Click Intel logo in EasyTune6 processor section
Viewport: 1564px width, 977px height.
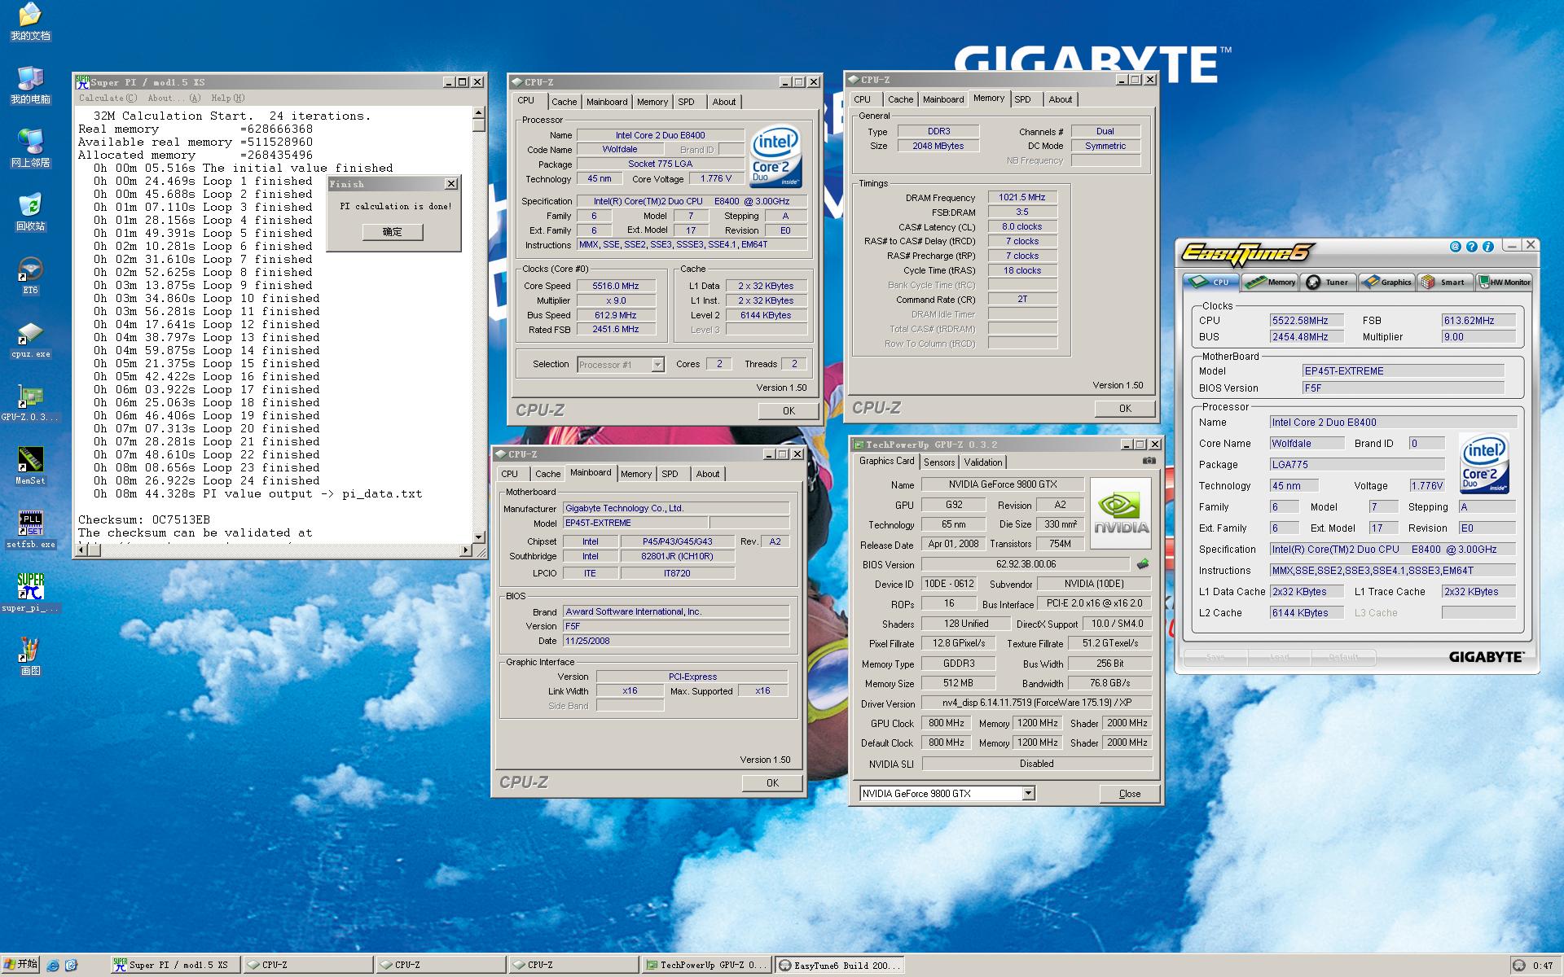pyautogui.click(x=1484, y=463)
